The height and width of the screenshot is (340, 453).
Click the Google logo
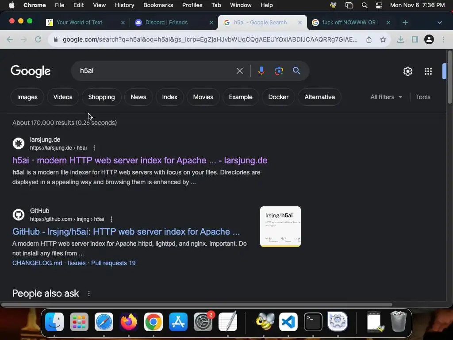(x=31, y=71)
